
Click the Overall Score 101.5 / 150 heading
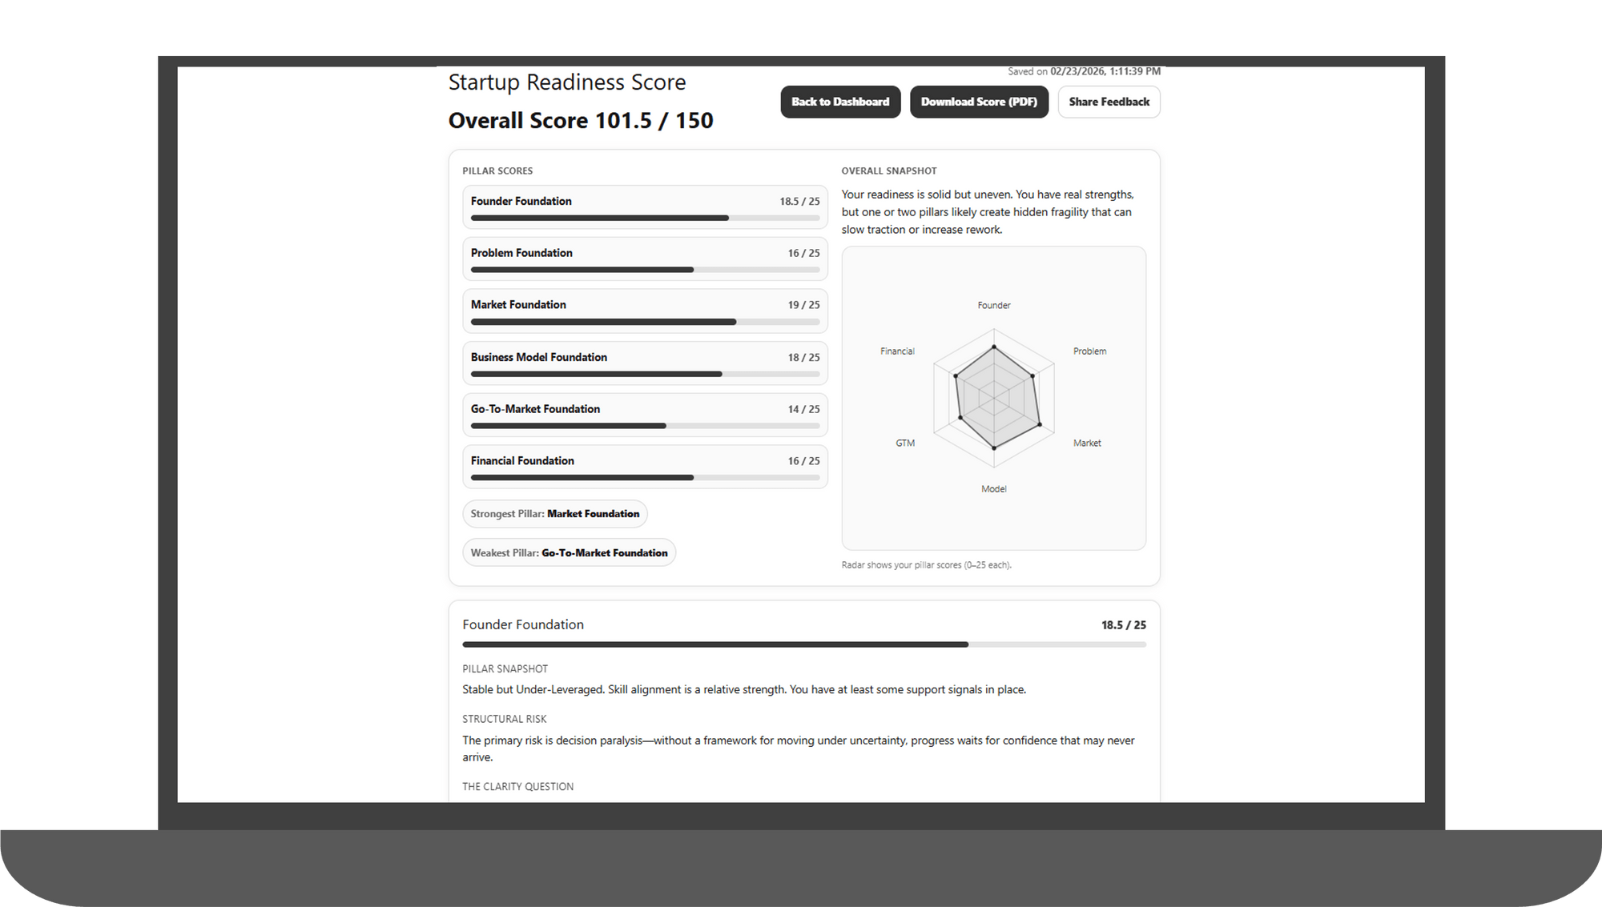click(x=580, y=120)
